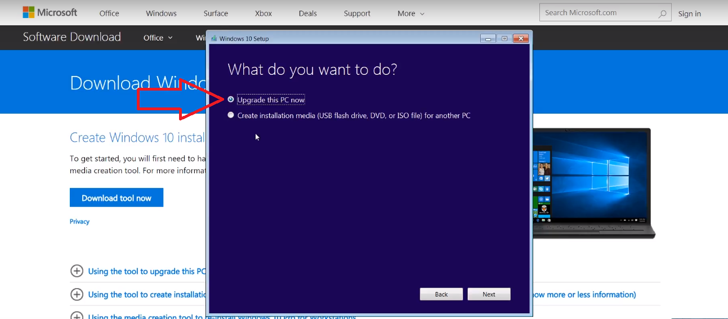Click the "Download tool now" button

point(117,198)
